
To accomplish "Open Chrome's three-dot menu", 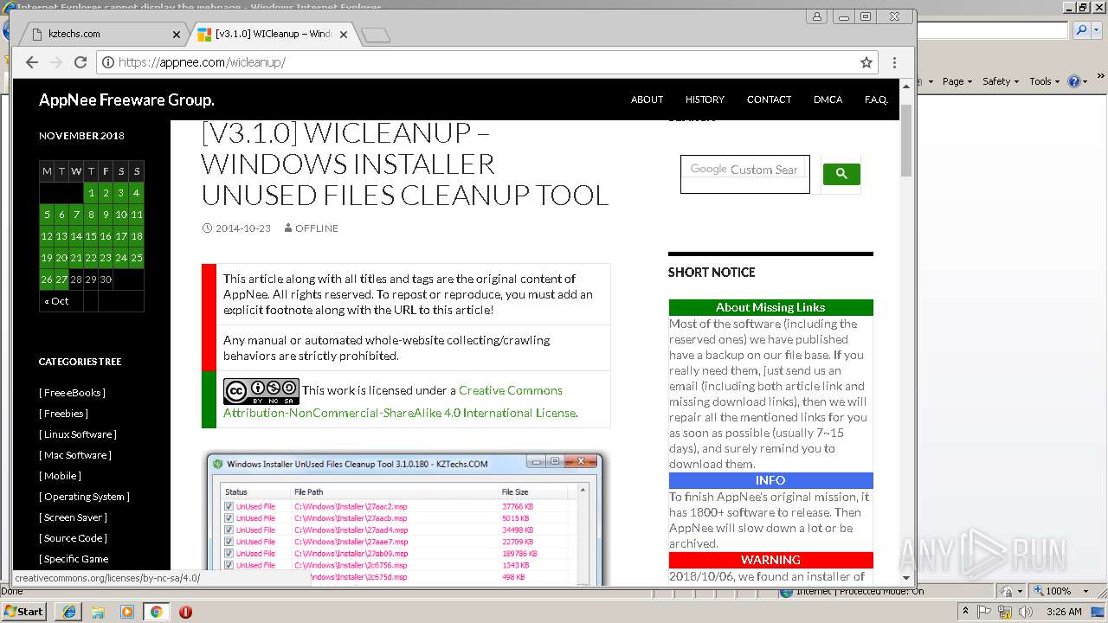I will pyautogui.click(x=894, y=62).
